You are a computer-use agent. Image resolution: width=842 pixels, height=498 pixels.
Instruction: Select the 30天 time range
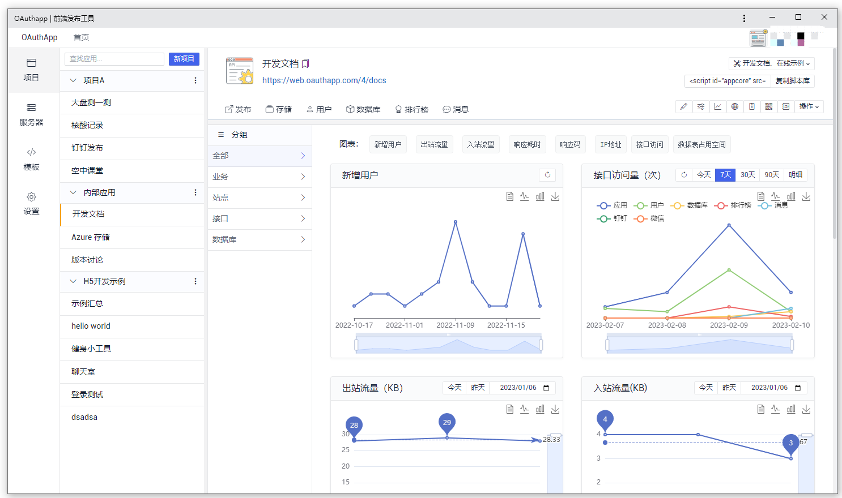coord(748,175)
